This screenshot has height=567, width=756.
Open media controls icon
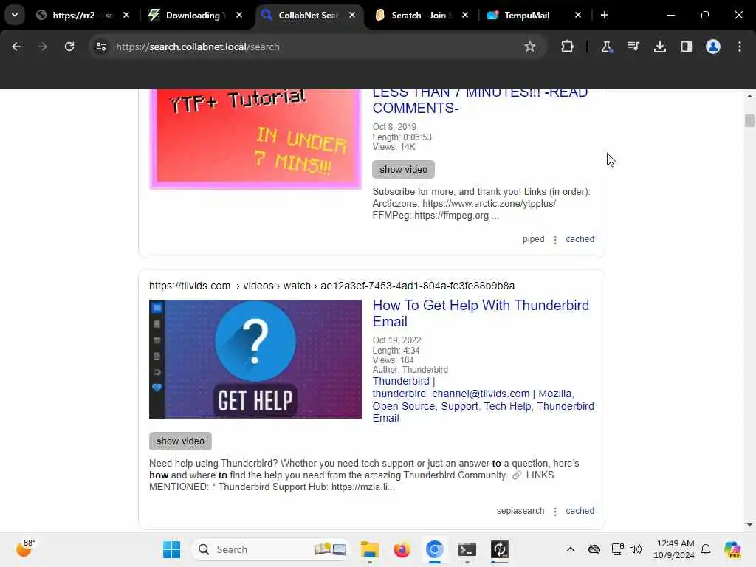(633, 47)
